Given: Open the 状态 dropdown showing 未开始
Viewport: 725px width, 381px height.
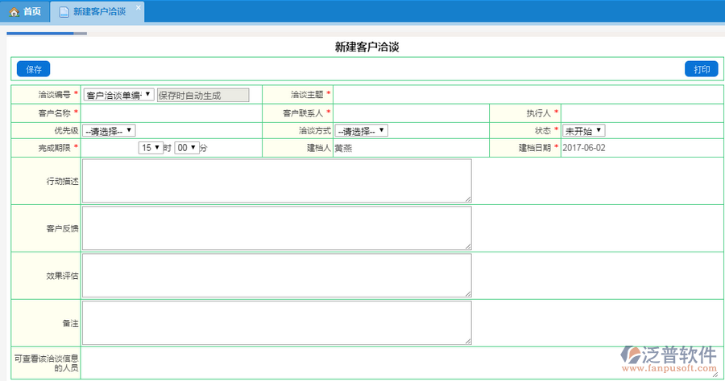Looking at the screenshot, I should (x=583, y=130).
